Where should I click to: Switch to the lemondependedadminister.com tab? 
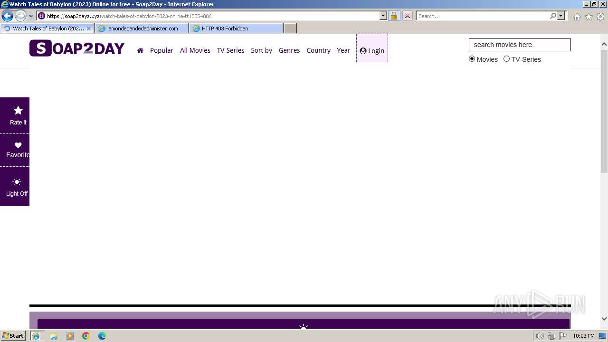[142, 28]
